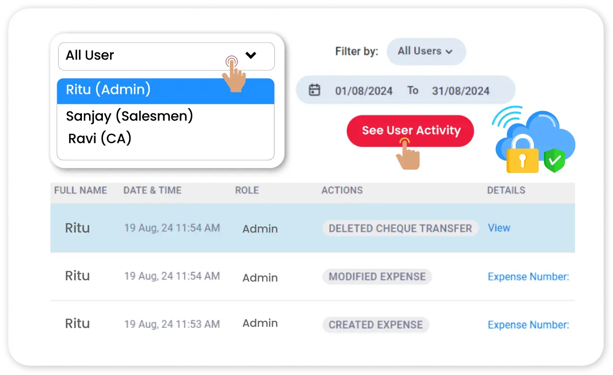This screenshot has width=613, height=375.
Task: Open the All Users filter dropdown
Action: 425,51
